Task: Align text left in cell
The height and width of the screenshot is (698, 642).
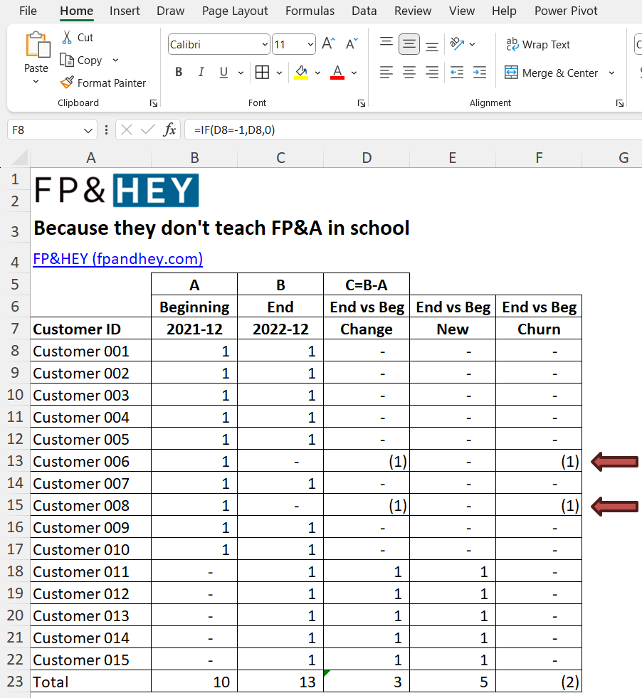Action: (x=386, y=72)
